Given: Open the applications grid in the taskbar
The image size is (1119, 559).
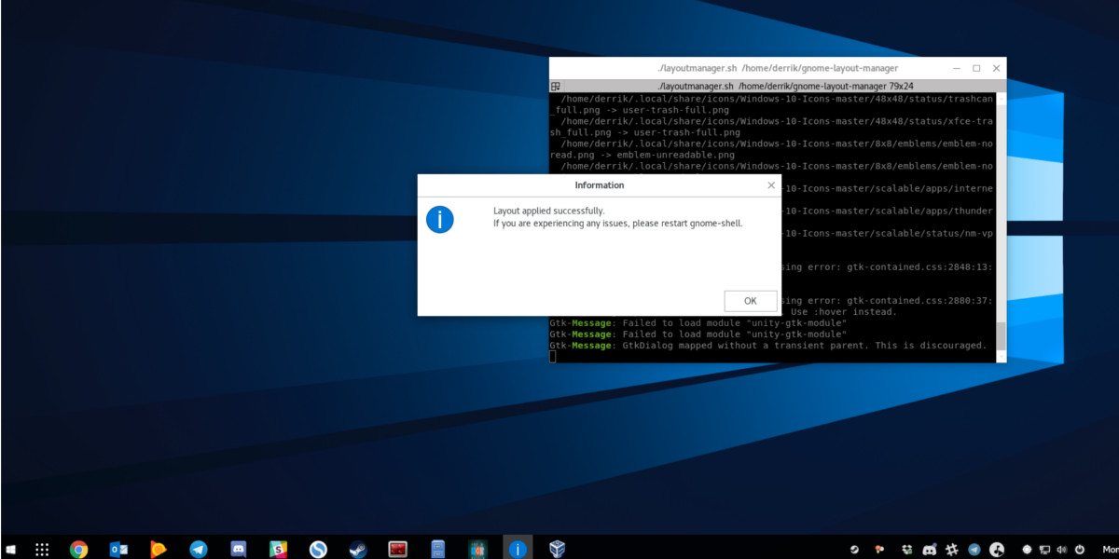Looking at the screenshot, I should pos(42,550).
